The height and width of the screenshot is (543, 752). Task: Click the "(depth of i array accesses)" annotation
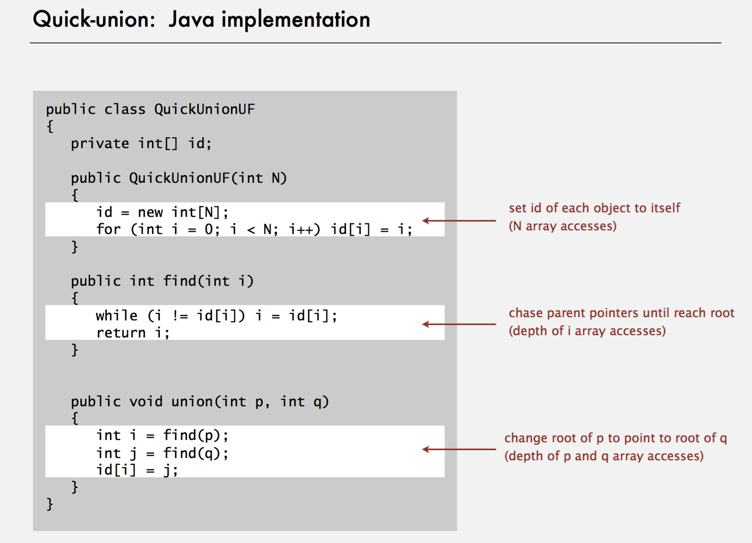tap(587, 331)
